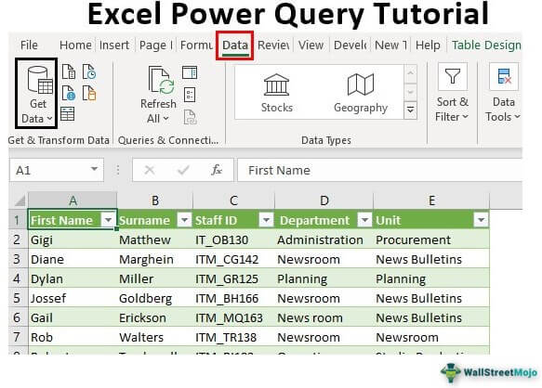The width and height of the screenshot is (542, 388).
Task: Select the cell containing ITM_GR125
Action: [233, 278]
